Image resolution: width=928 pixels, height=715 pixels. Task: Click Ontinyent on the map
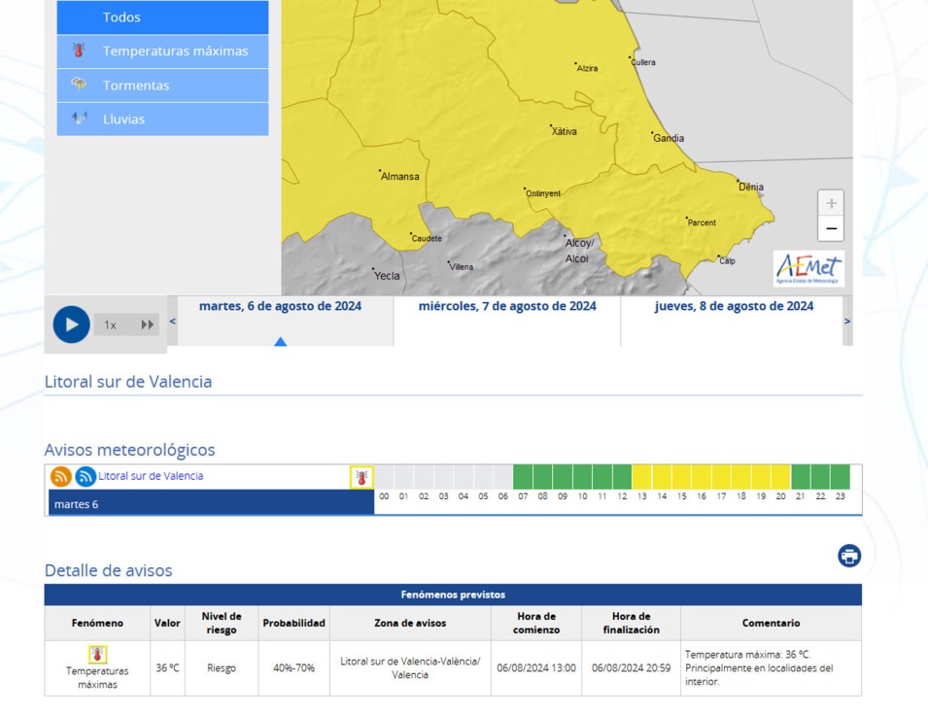pos(543,193)
